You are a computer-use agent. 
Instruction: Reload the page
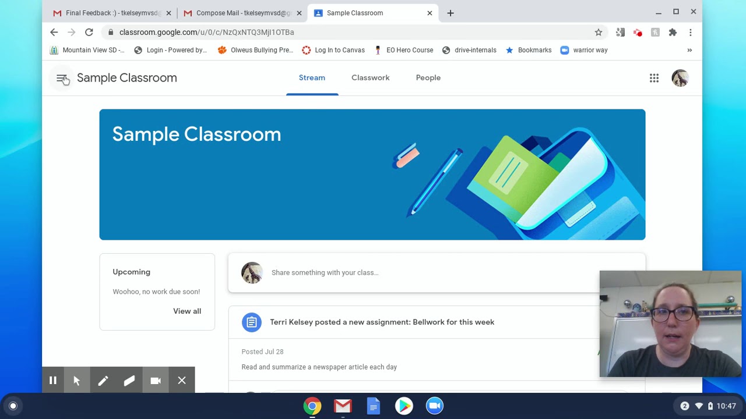point(89,32)
